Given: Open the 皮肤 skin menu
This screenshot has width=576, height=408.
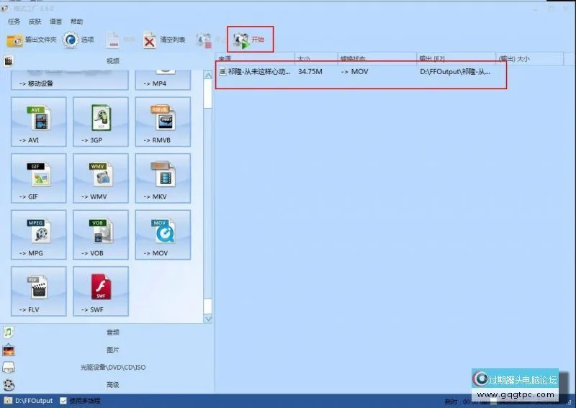Looking at the screenshot, I should (x=35, y=22).
